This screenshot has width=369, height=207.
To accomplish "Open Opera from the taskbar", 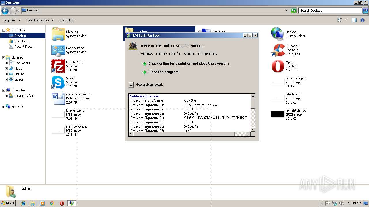I will 62,203.
